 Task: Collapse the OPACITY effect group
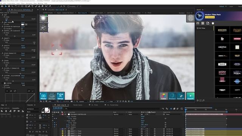(1, 46)
